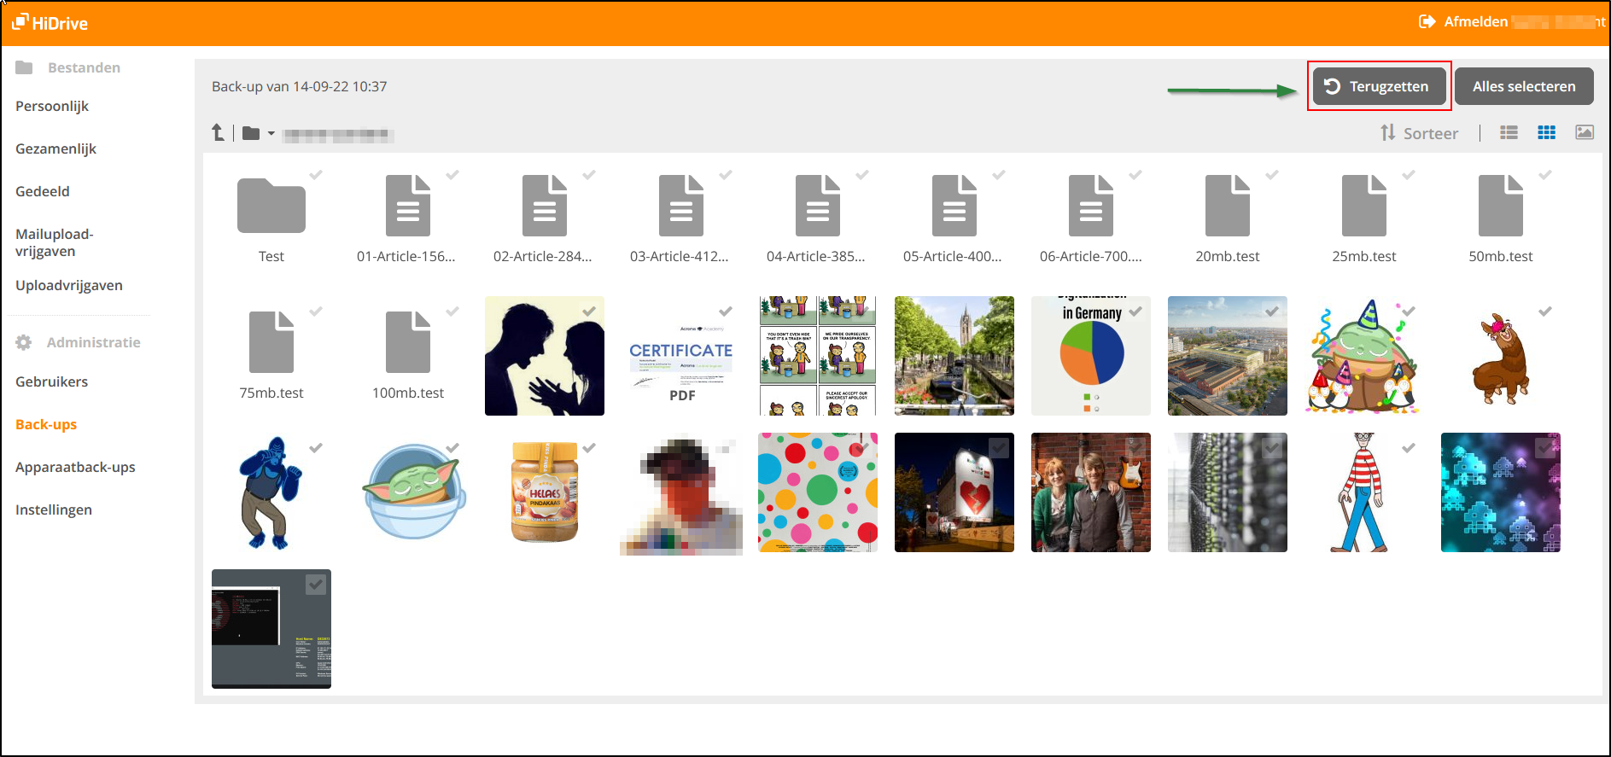Open the 03-Article-412 document
This screenshot has height=757, width=1611.
681,206
